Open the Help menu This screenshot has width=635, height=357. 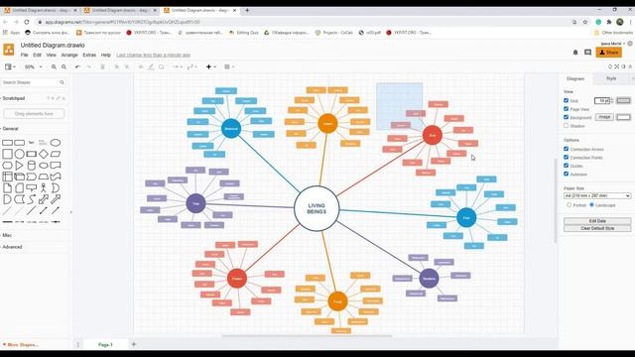click(x=106, y=56)
